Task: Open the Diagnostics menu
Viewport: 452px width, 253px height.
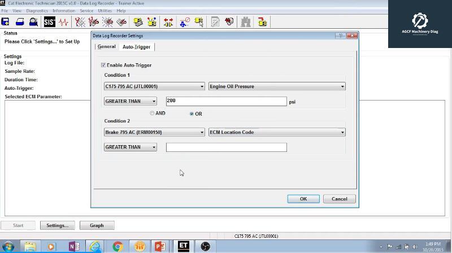Action: coord(37,11)
